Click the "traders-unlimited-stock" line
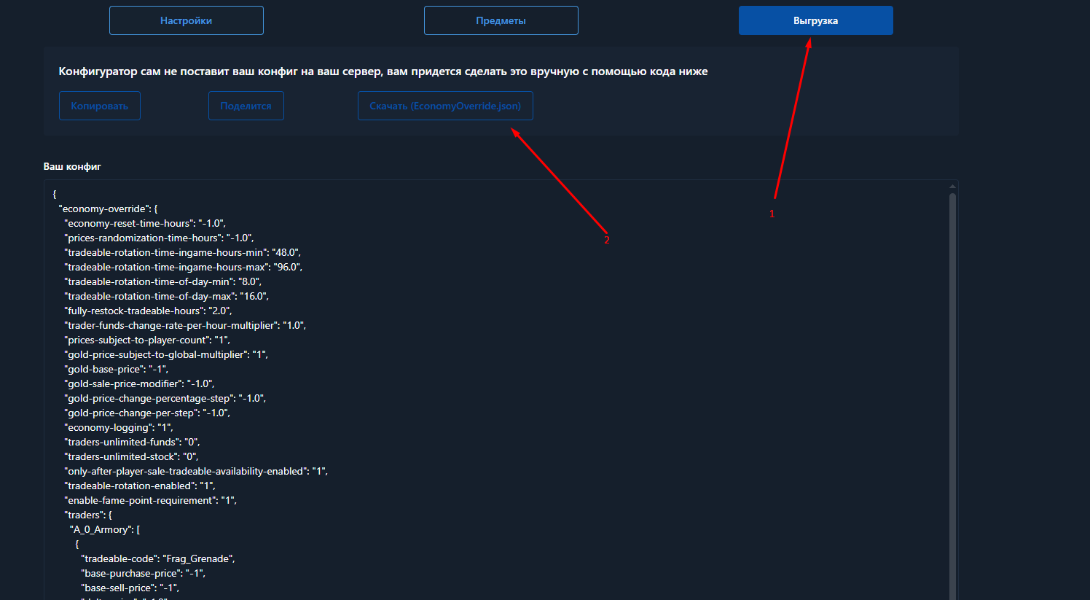Viewport: 1090px width, 600px height. pos(131,456)
